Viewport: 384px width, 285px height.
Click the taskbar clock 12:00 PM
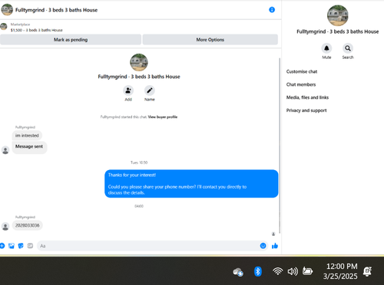tap(342, 267)
